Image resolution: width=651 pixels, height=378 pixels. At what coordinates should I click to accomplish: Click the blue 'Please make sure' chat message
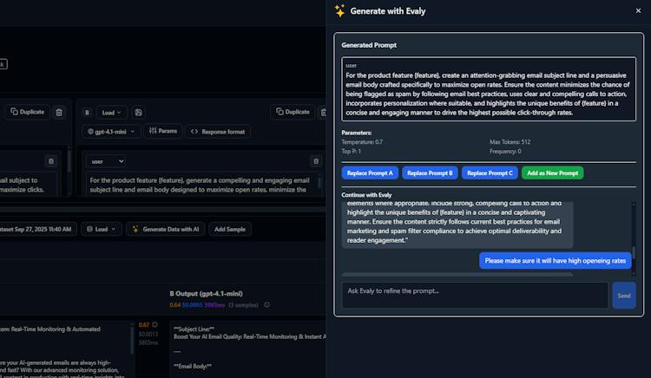556,261
